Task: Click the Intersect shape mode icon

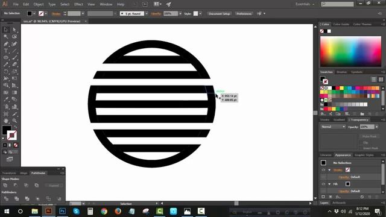Action: coord(26,185)
